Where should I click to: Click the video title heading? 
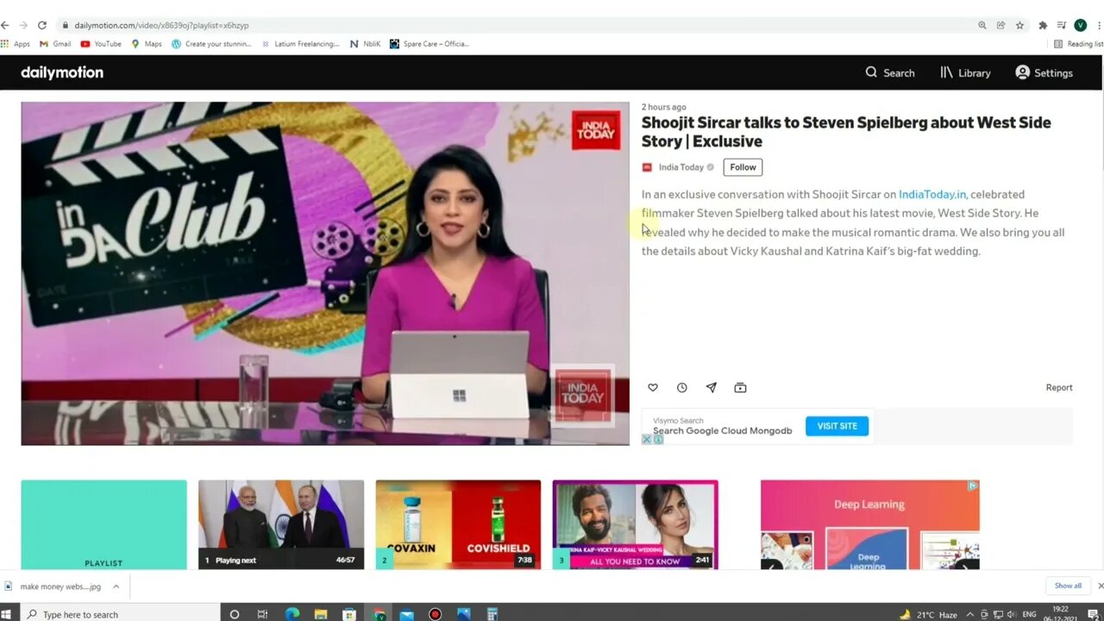pyautogui.click(x=846, y=131)
